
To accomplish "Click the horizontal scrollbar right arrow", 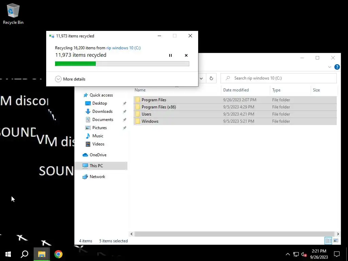I will 338,234.
